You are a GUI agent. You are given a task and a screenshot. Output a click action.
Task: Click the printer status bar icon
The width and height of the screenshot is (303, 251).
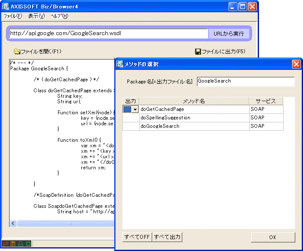(x=20, y=244)
